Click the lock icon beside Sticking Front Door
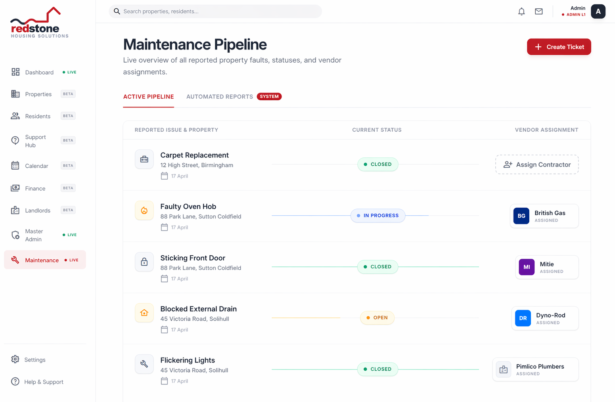The height and width of the screenshot is (402, 615). tap(144, 262)
